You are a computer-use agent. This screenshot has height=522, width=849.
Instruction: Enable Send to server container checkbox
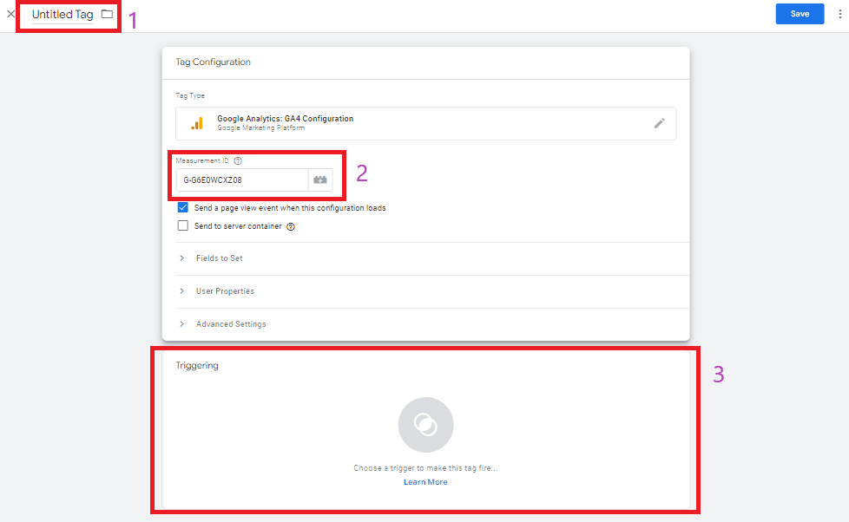(x=183, y=225)
